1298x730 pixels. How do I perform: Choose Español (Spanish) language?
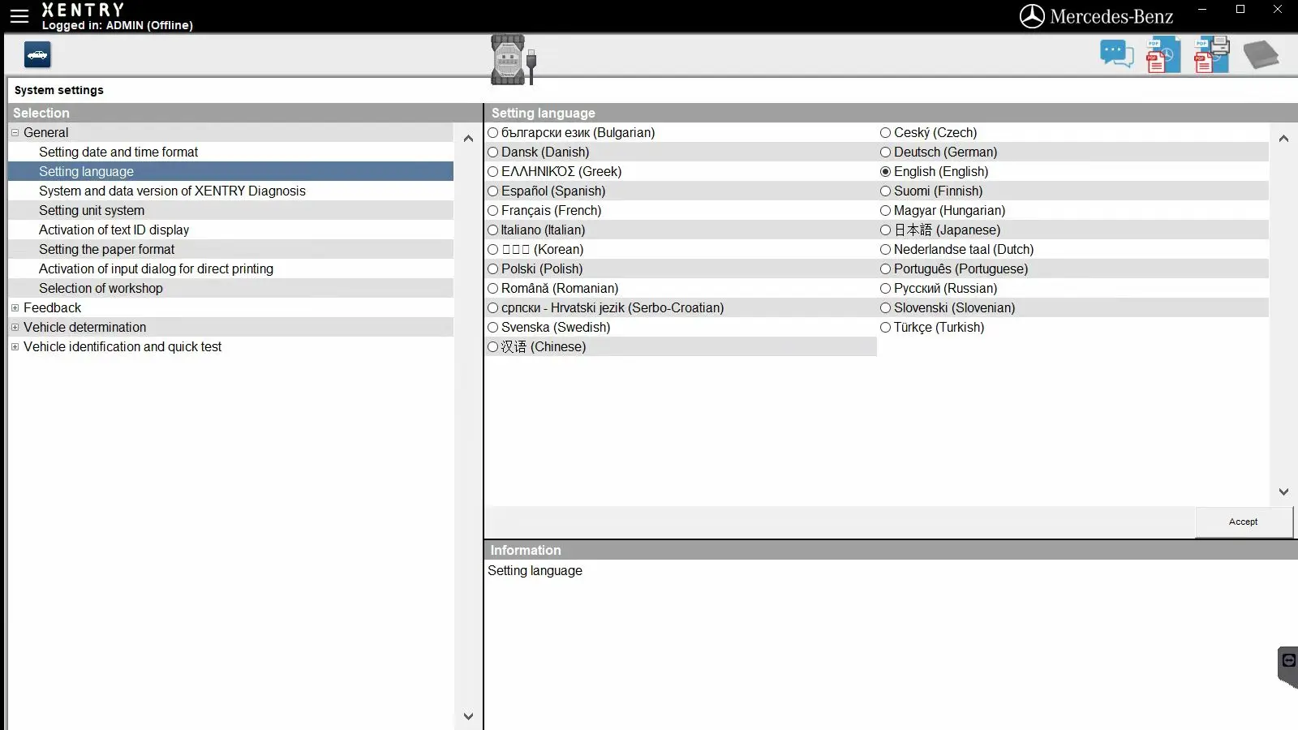pyautogui.click(x=492, y=191)
